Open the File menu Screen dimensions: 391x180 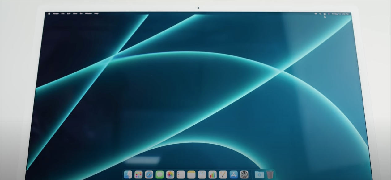point(63,14)
